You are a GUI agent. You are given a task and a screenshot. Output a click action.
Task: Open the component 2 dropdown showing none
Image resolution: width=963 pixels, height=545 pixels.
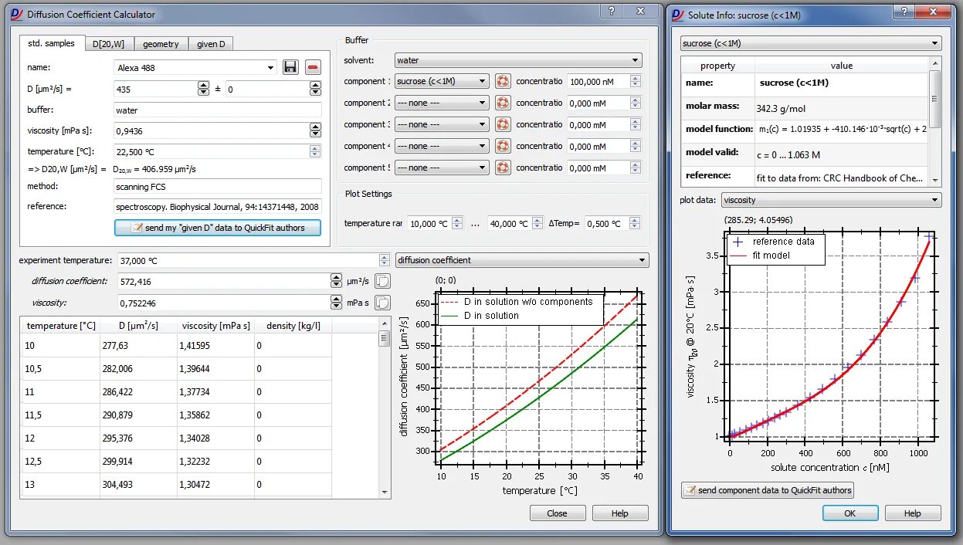(442, 103)
